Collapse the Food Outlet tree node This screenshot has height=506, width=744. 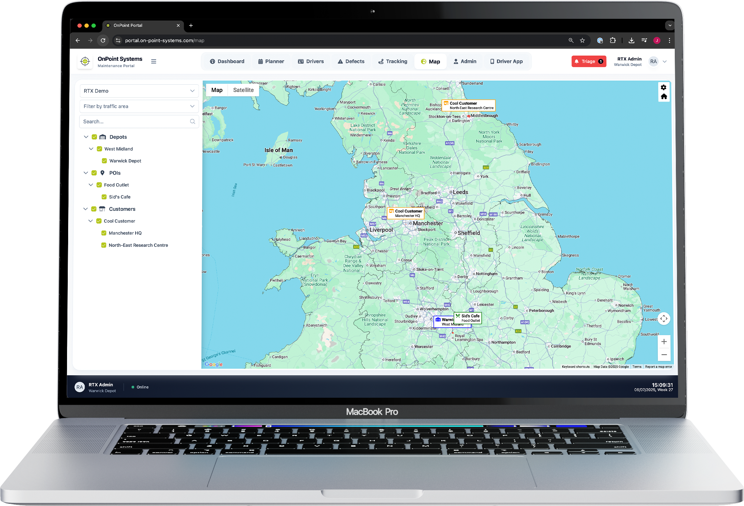tap(91, 185)
